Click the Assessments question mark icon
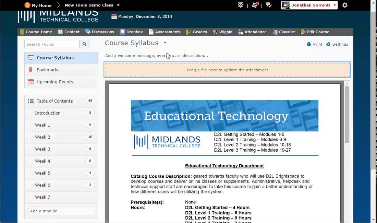Screen dimensions: 377x223 (151, 32)
